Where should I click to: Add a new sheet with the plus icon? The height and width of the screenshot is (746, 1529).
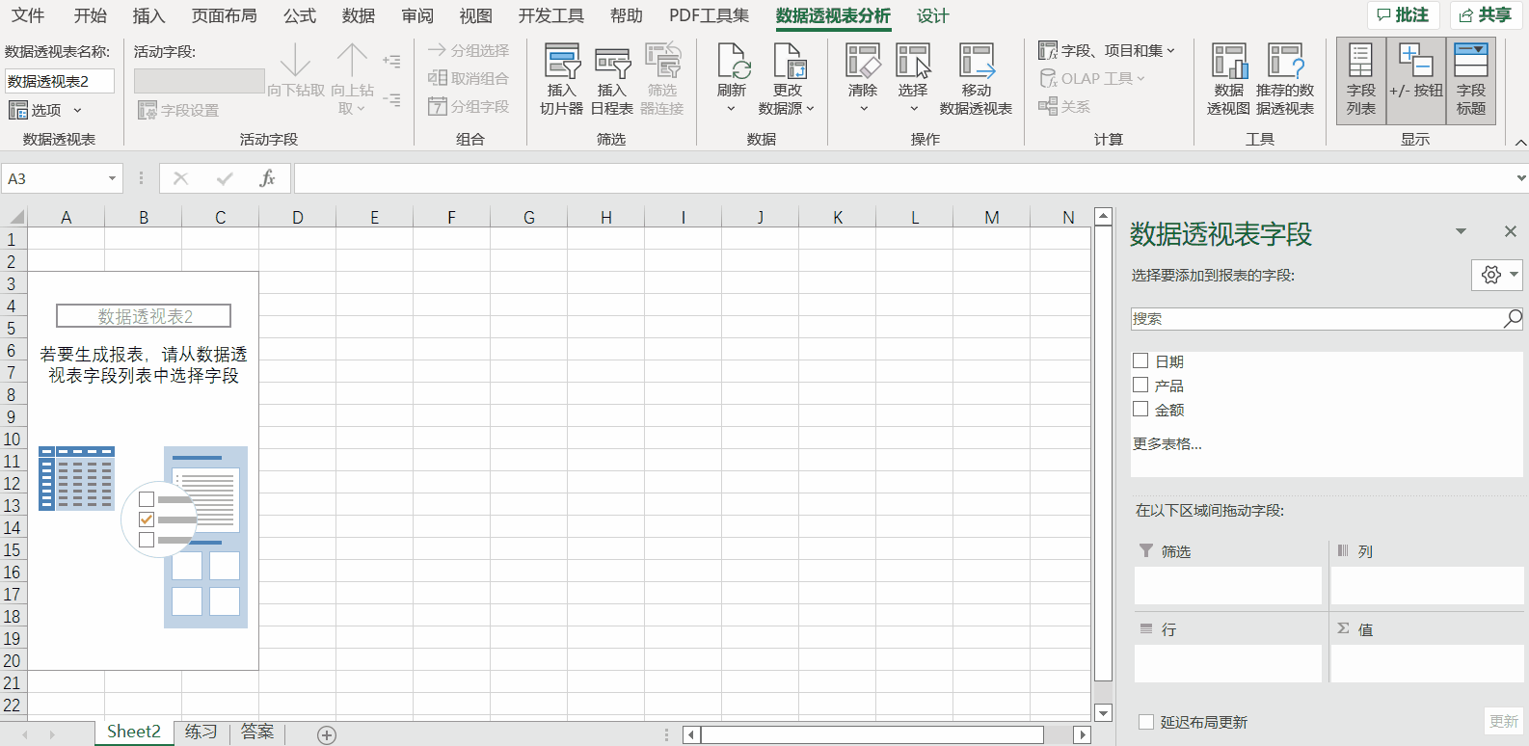point(327,735)
